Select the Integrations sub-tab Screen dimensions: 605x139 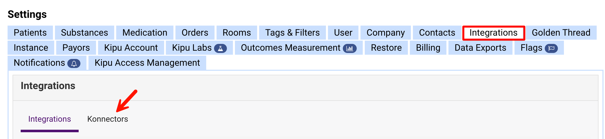click(50, 119)
